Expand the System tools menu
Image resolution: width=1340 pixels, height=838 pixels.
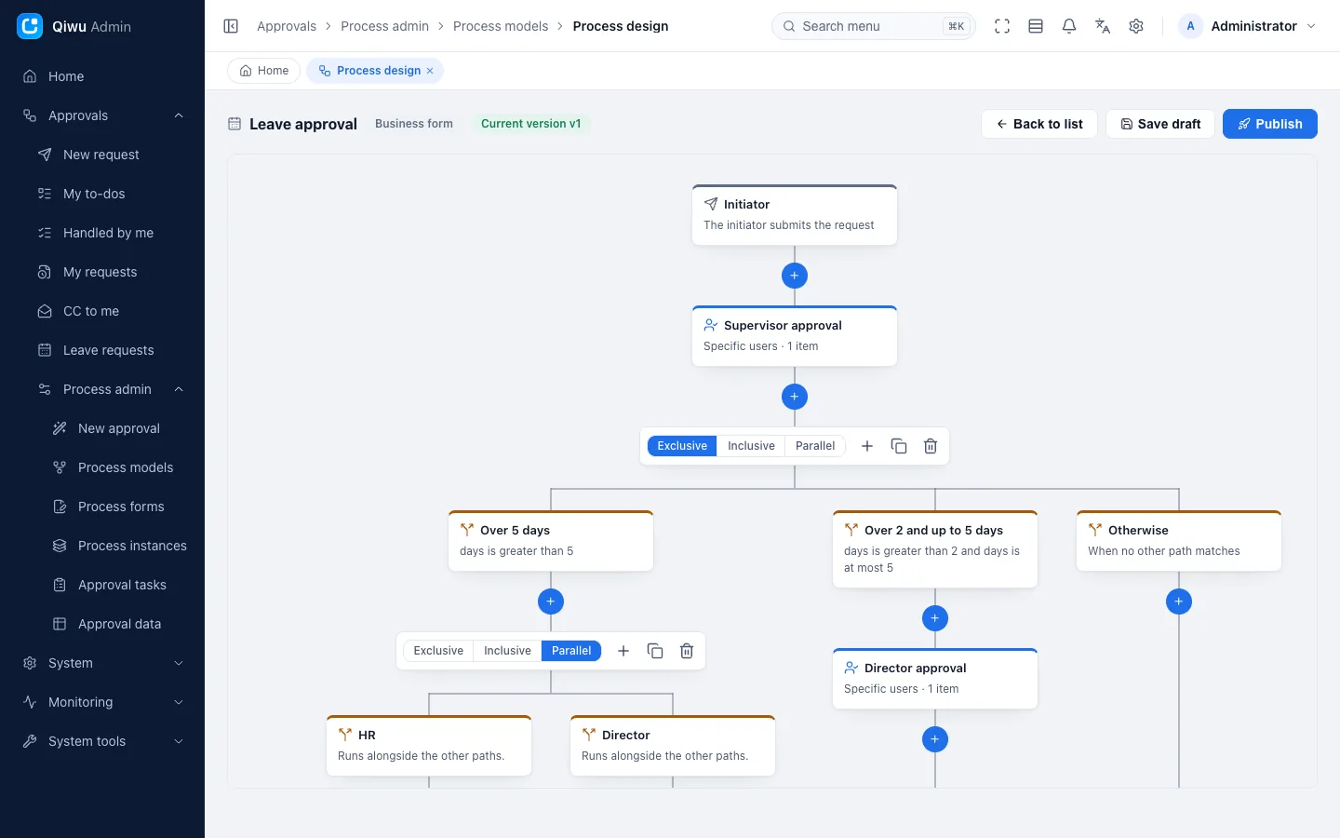pos(102,741)
